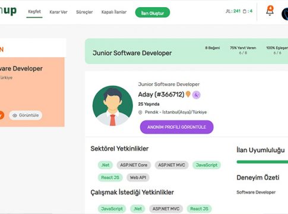Click the .Net tag under Sektörel Yetkinlikler

[105, 165]
